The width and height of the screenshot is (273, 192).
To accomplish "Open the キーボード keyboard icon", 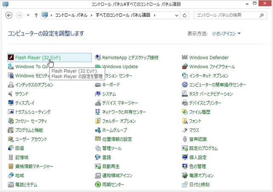I will coord(98,84).
